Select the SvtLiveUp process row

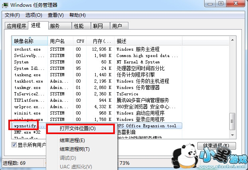97,55
